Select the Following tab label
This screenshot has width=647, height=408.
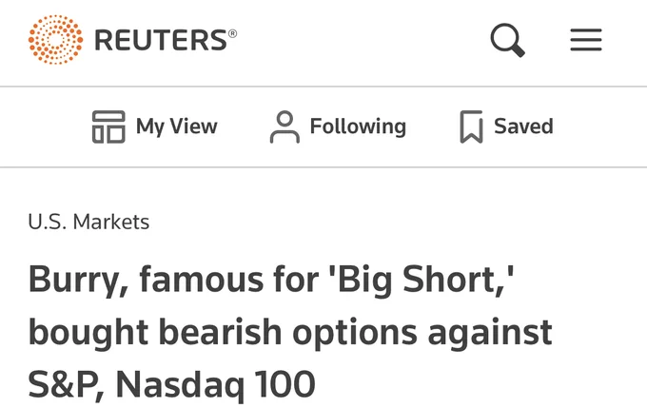358,126
